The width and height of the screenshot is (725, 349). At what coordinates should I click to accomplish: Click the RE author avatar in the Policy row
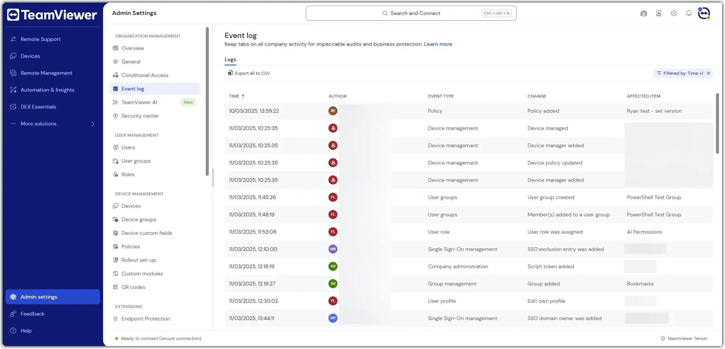point(333,111)
